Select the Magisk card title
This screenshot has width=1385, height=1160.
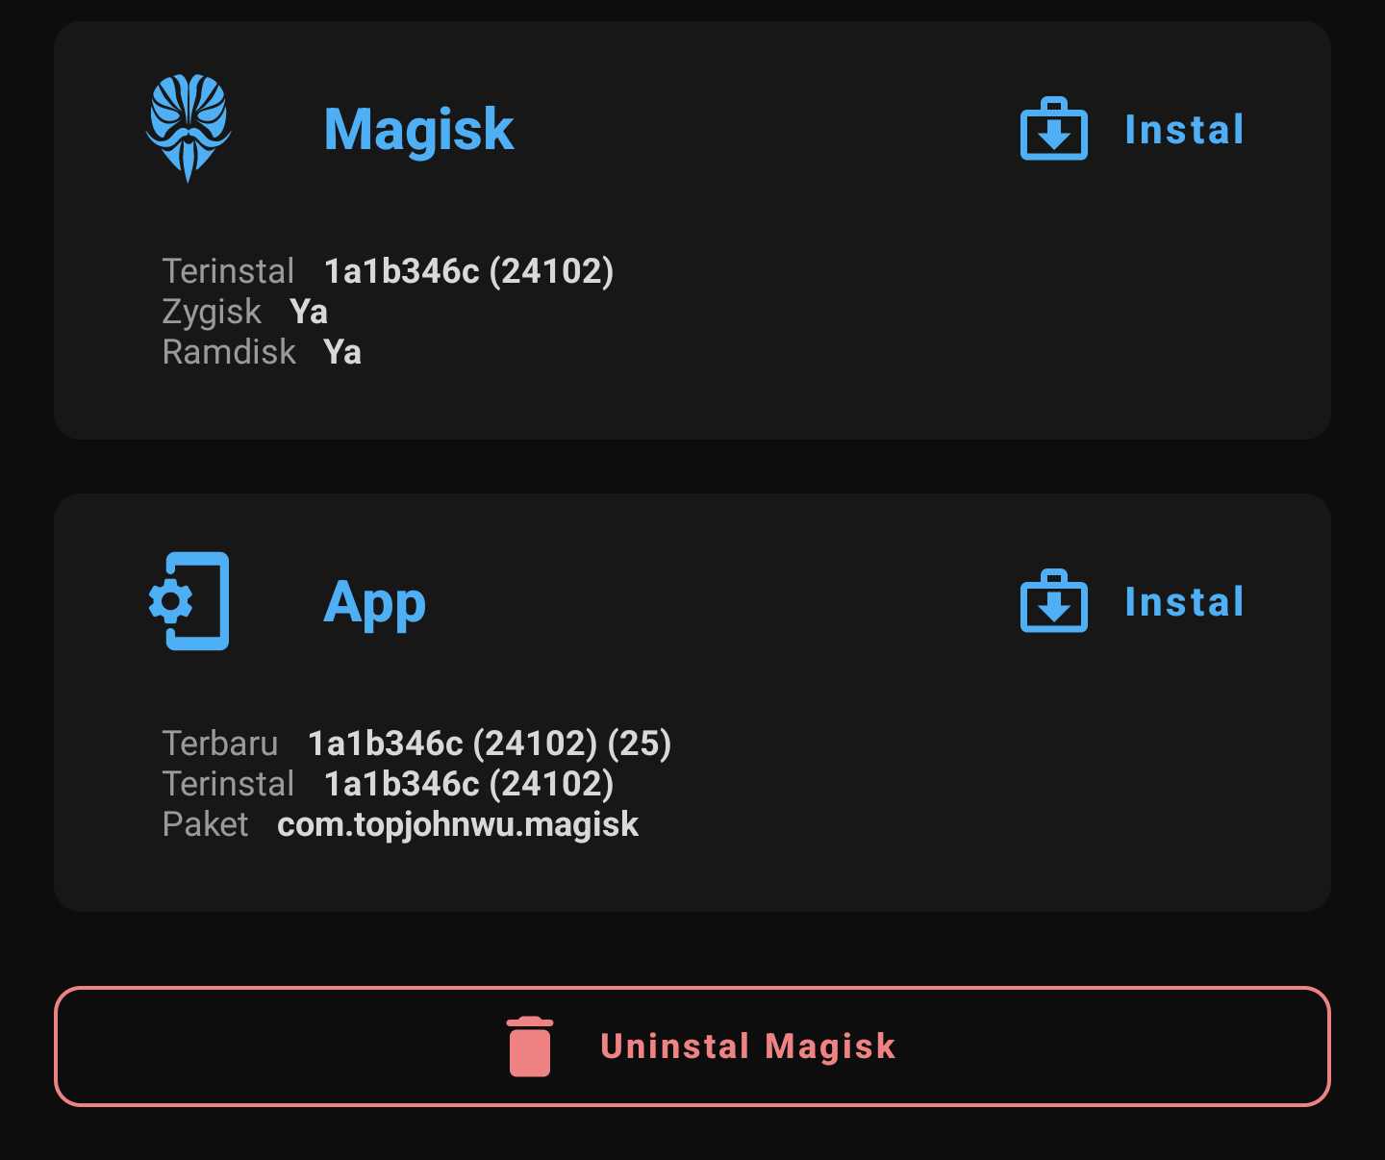(418, 129)
